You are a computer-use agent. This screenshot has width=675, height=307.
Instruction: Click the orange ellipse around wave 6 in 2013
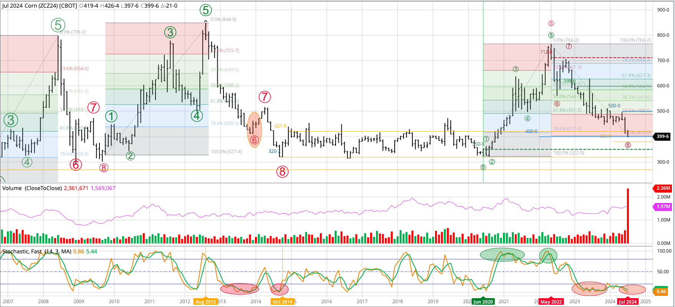[x=254, y=130]
